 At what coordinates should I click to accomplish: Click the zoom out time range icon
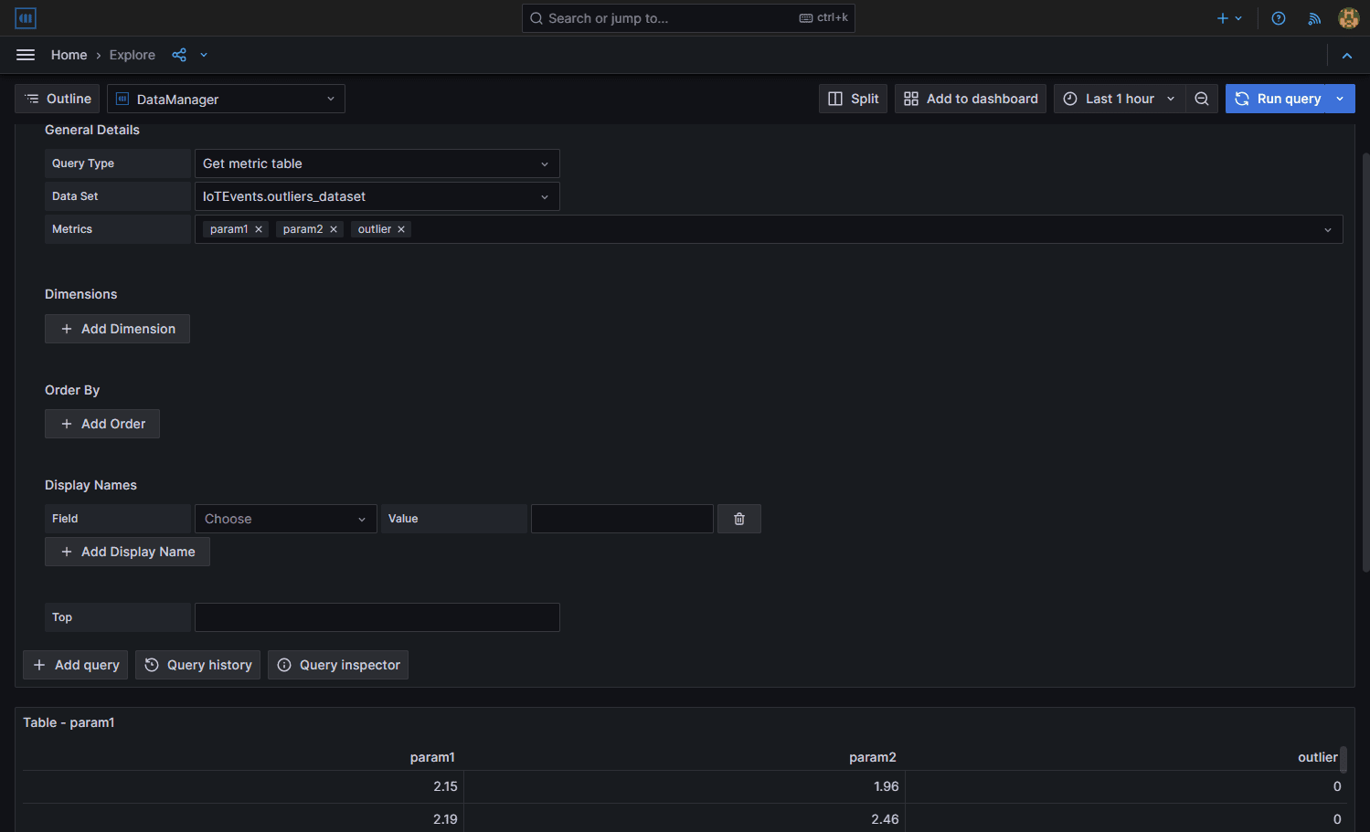click(x=1202, y=99)
